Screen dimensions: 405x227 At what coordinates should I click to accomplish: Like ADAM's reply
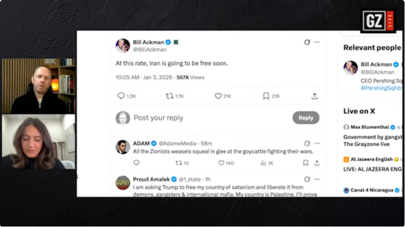point(220,163)
